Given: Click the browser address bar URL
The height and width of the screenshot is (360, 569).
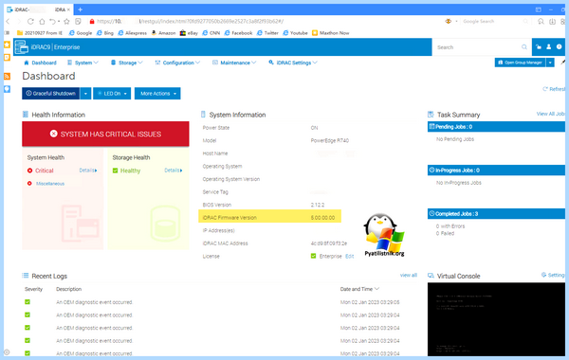Looking at the screenshot, I should click(190, 22).
